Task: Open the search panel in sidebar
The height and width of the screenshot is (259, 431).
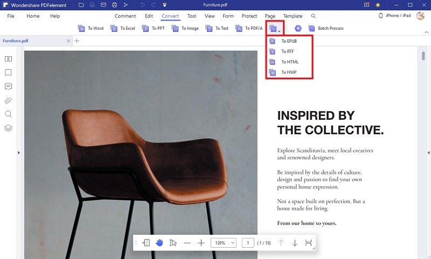Action: pos(8,114)
